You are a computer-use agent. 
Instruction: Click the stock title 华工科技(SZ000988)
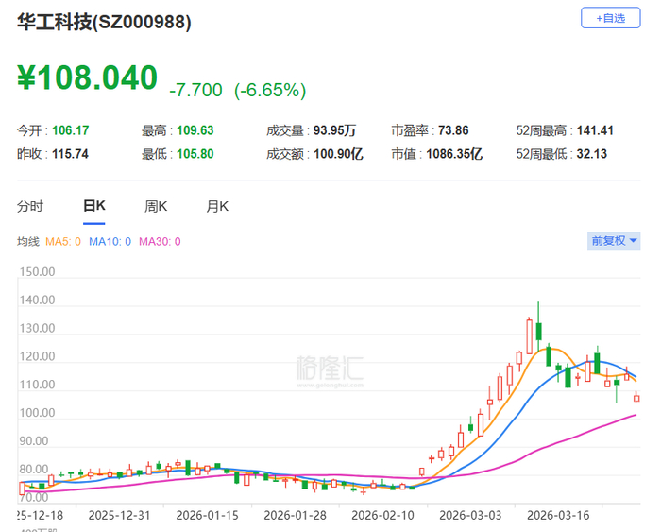[x=104, y=22]
